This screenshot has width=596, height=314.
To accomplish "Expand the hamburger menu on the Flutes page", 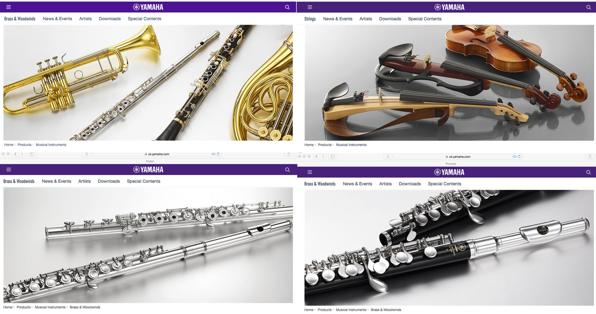I will (x=9, y=170).
